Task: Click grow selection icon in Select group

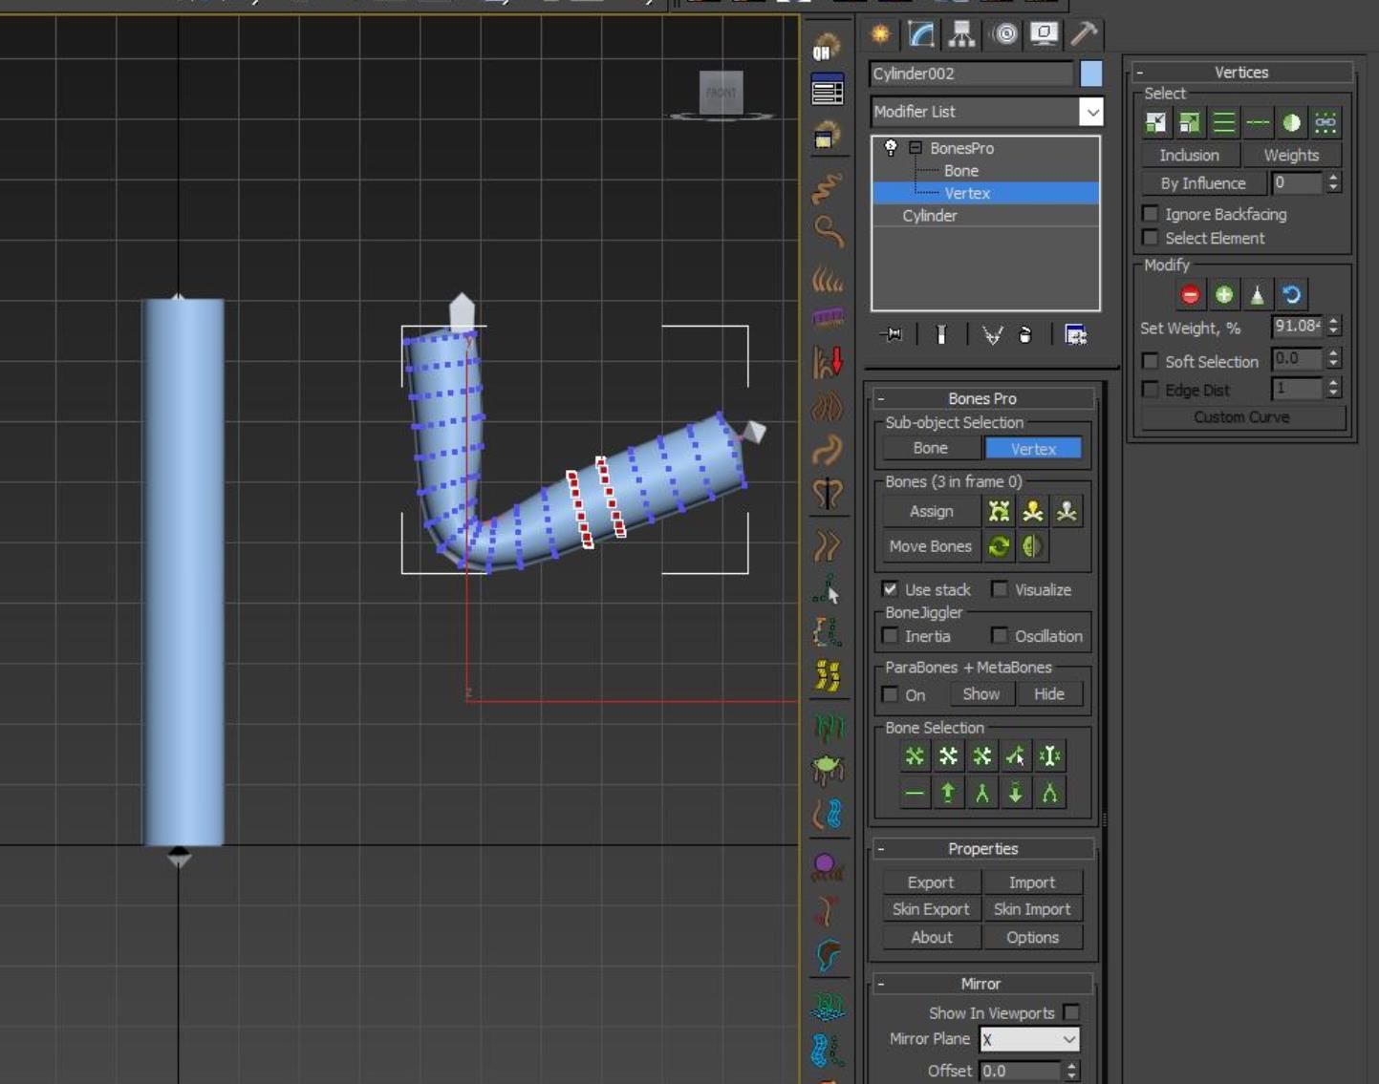Action: [x=1190, y=122]
